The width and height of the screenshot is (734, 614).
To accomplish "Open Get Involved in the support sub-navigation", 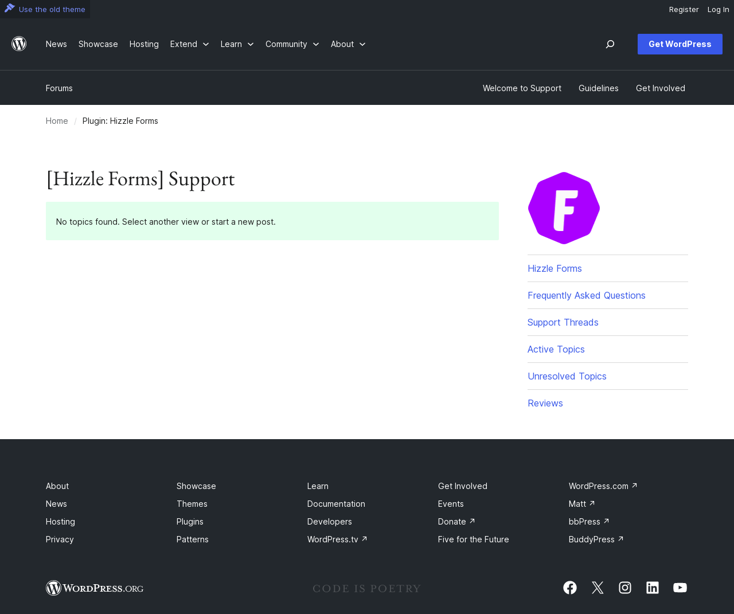I will tap(661, 88).
